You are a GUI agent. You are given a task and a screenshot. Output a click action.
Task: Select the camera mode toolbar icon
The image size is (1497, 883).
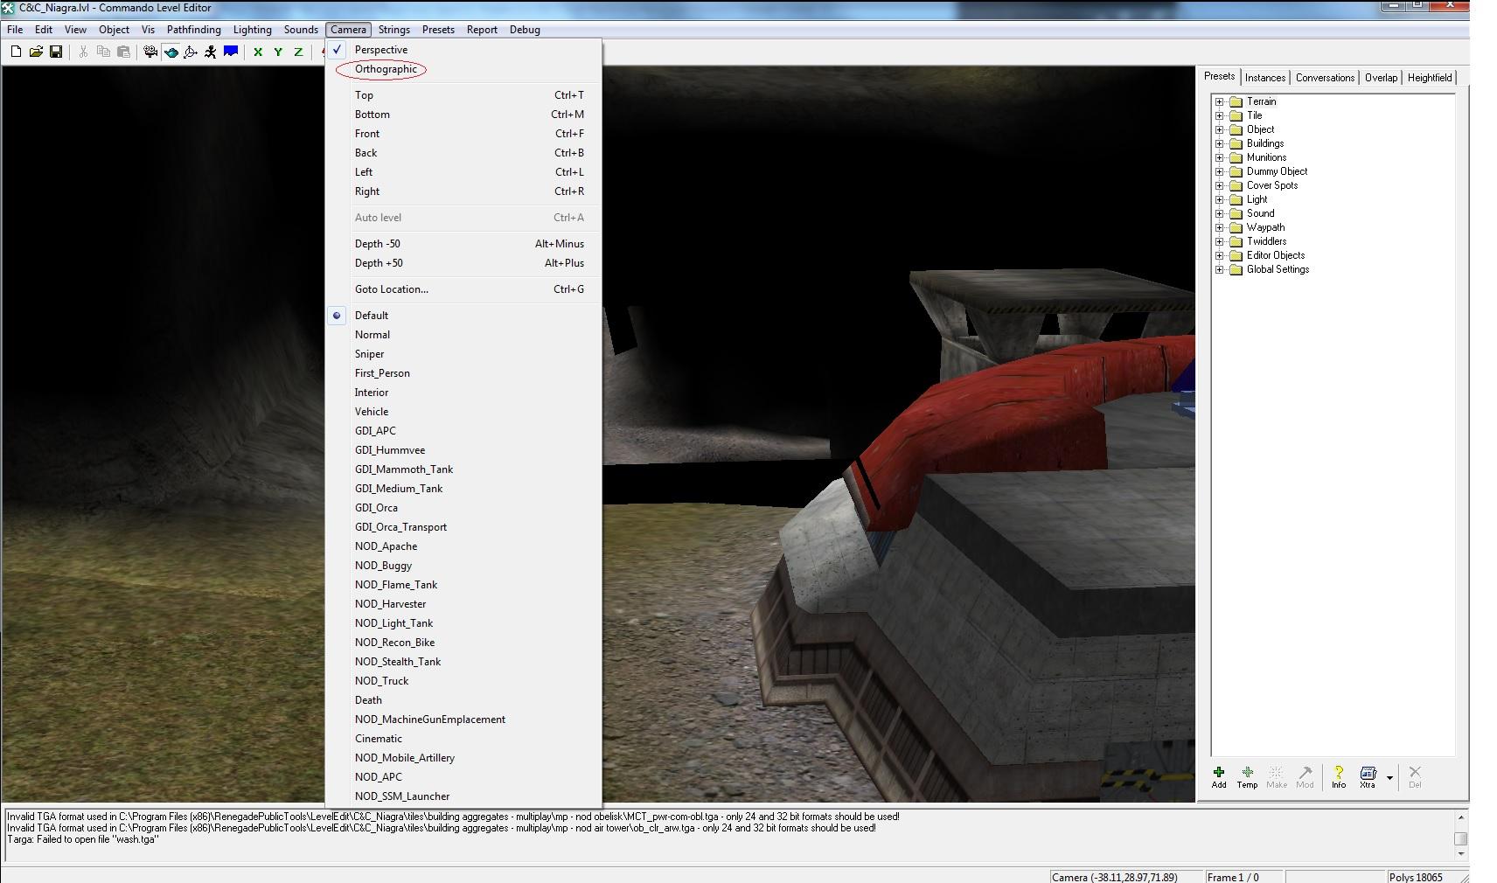coord(150,52)
